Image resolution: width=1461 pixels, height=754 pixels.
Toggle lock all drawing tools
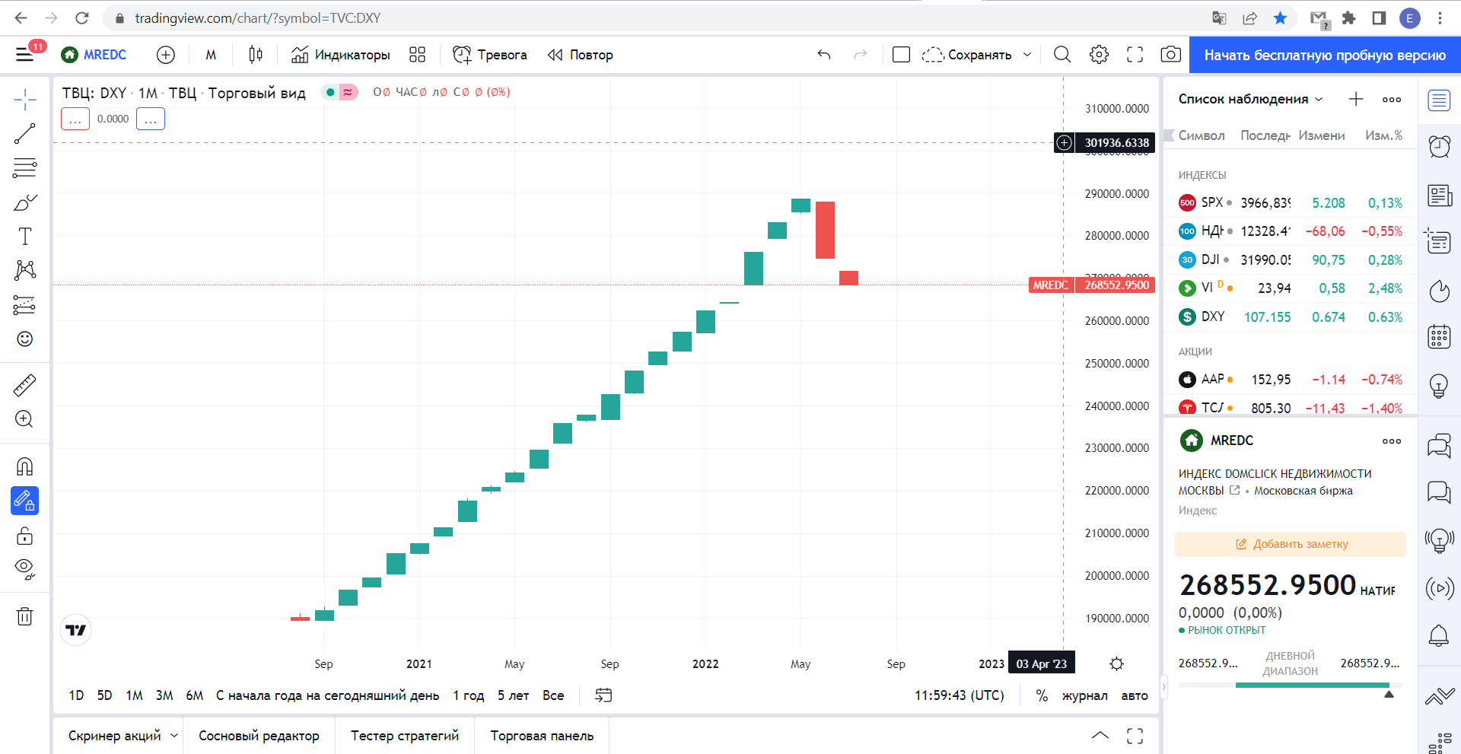[x=25, y=536]
